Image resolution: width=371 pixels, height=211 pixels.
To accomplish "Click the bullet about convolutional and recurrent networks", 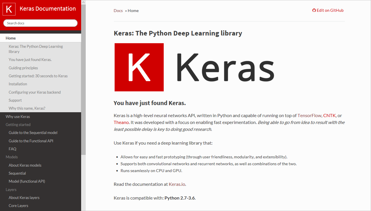I will [208, 164].
